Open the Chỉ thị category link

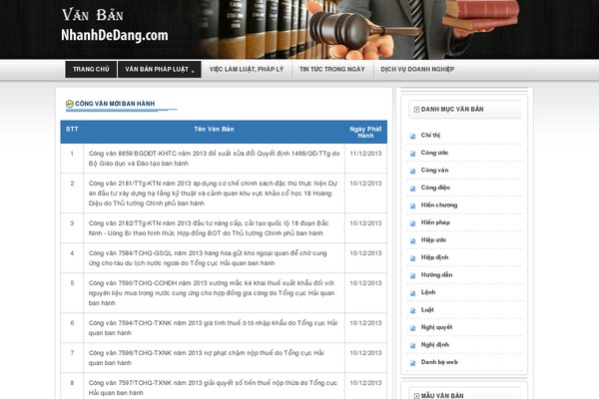coord(430,135)
